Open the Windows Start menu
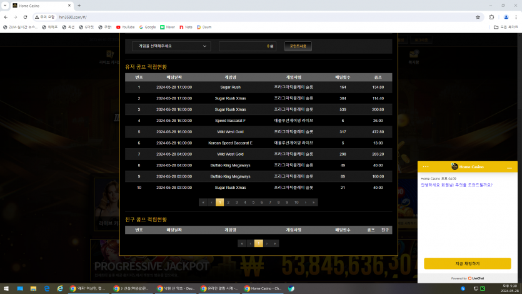The height and width of the screenshot is (294, 522). click(x=6, y=288)
